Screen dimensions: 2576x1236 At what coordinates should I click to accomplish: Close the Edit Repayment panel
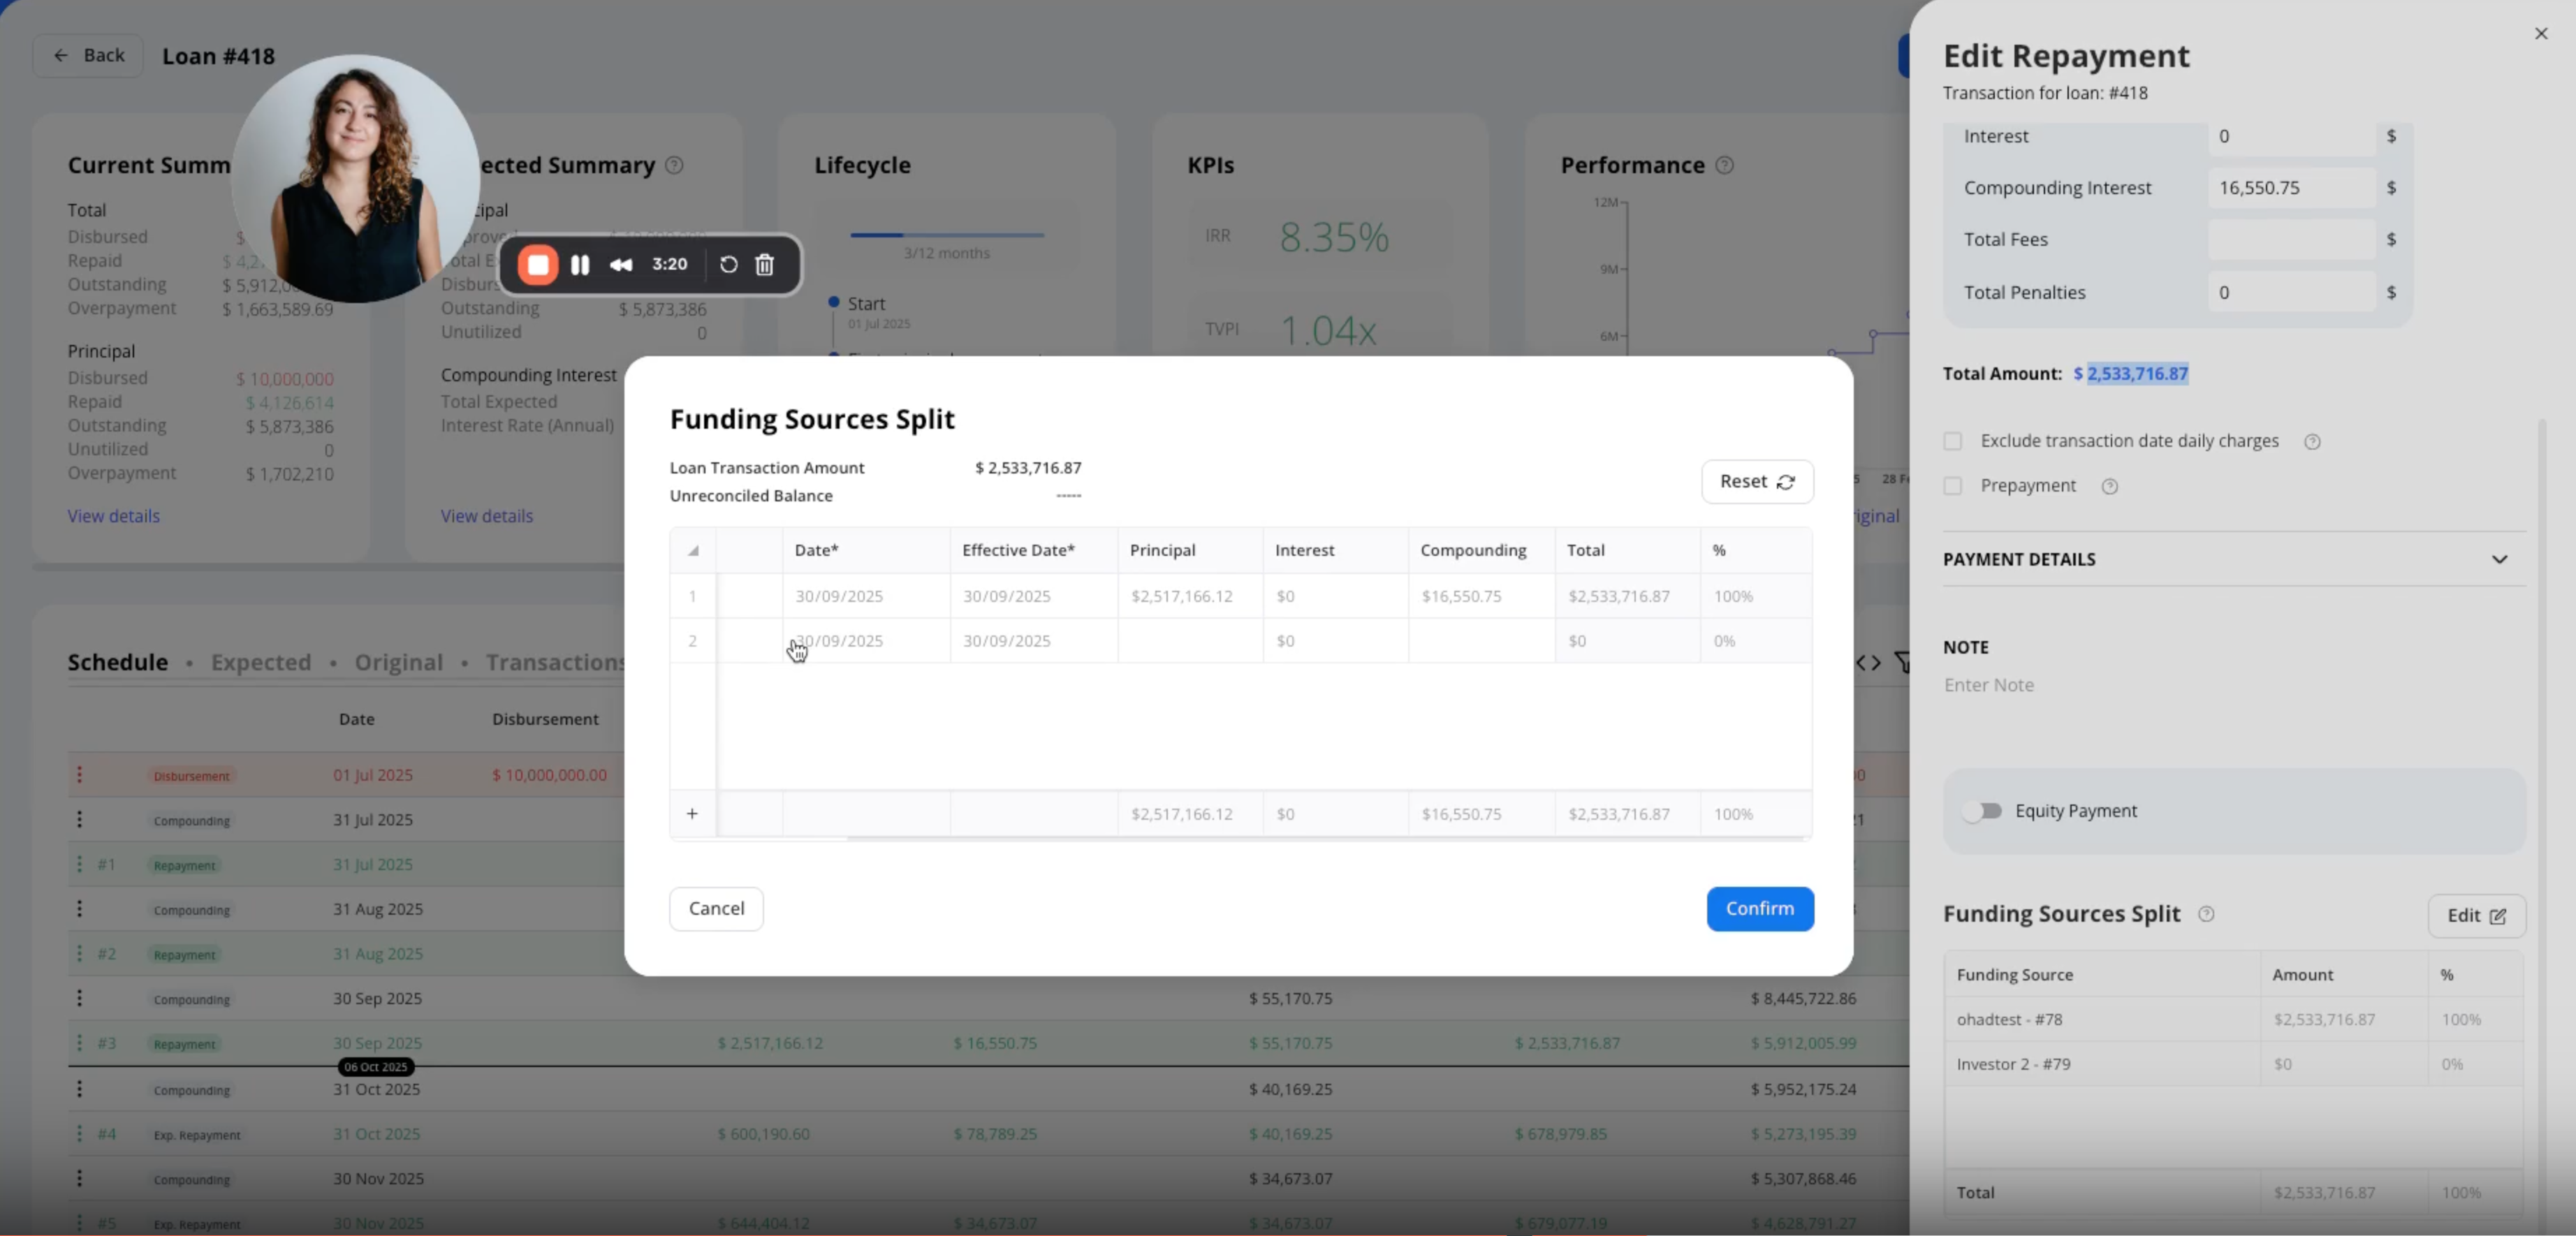pos(2541,34)
